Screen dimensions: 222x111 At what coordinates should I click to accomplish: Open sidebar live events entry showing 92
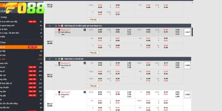click(21, 22)
